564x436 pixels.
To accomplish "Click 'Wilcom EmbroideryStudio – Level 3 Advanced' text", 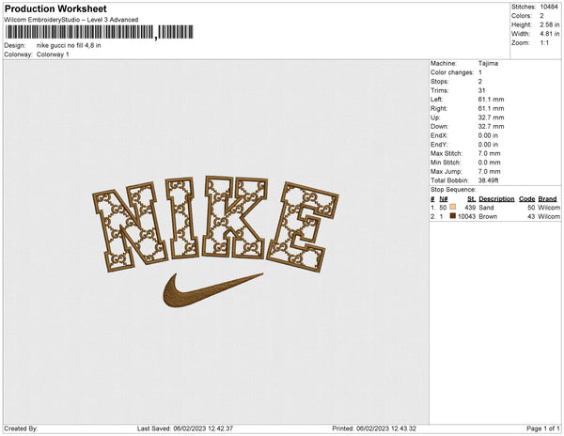I will click(x=70, y=20).
